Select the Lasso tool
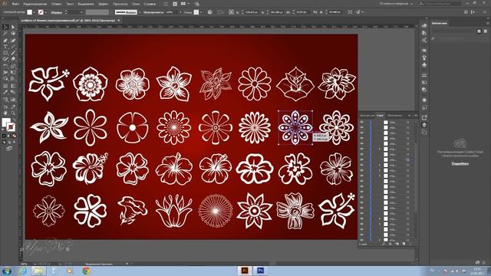491x276 pixels. click(x=13, y=34)
